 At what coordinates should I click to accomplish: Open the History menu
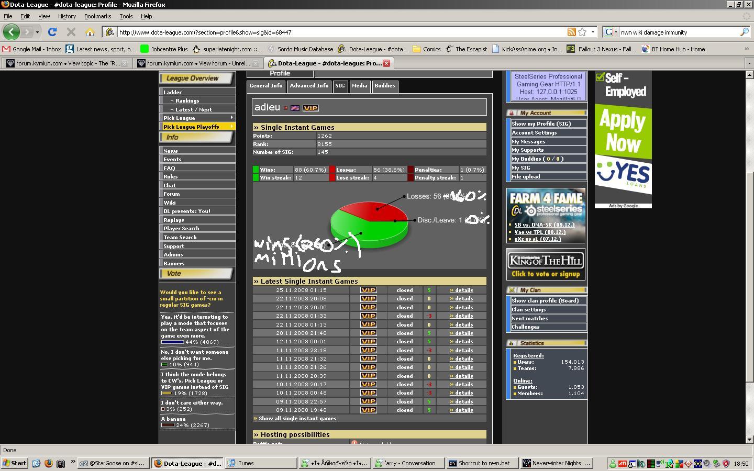[67, 16]
